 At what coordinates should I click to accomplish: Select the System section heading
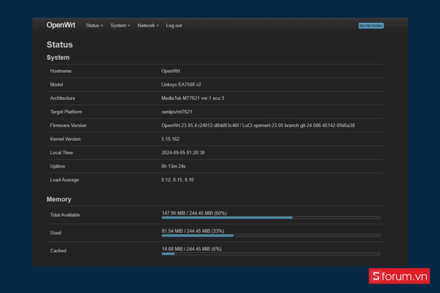coord(58,58)
